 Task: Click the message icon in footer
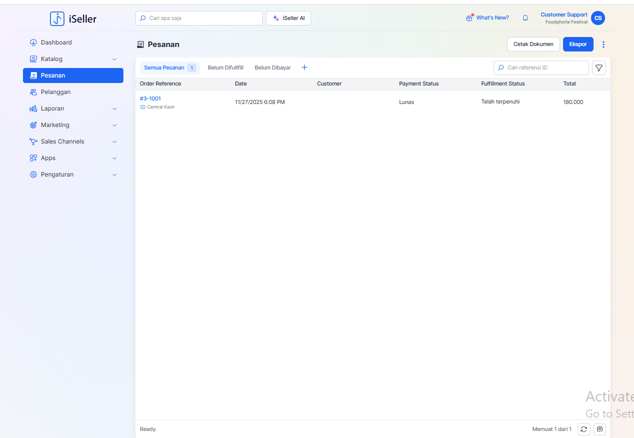[600, 429]
